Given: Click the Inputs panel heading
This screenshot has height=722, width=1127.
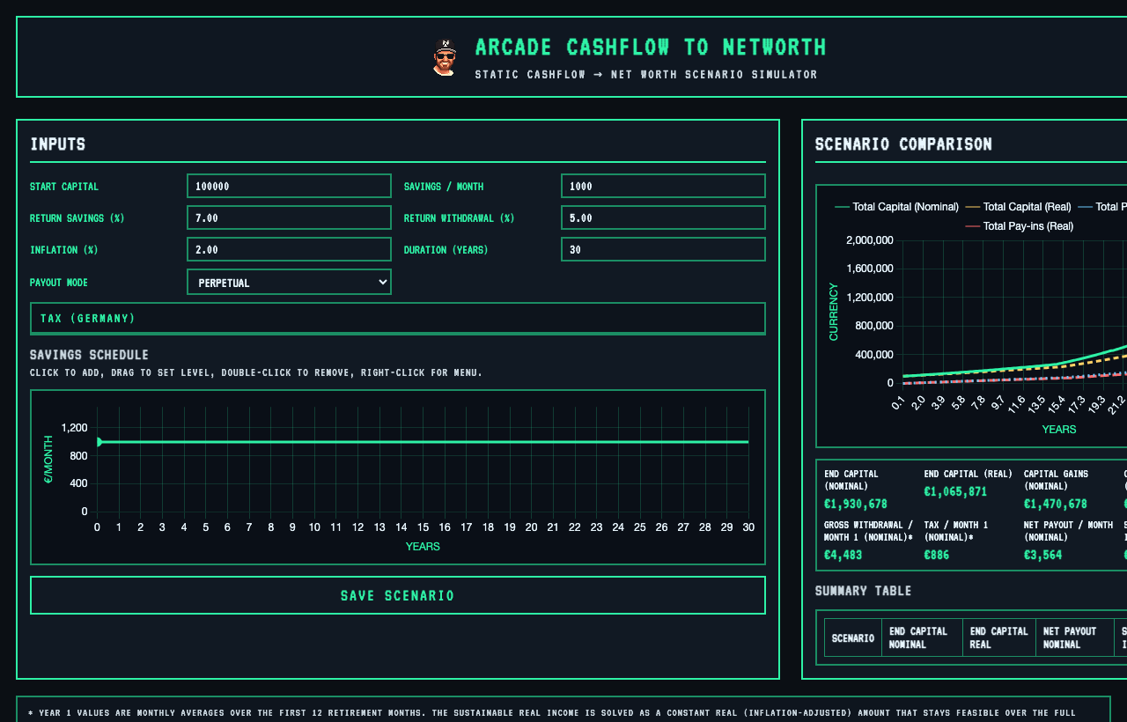Looking at the screenshot, I should coord(57,144).
